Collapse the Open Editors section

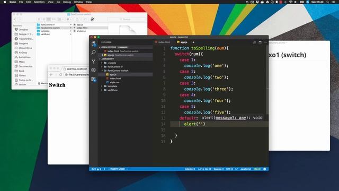point(100,47)
